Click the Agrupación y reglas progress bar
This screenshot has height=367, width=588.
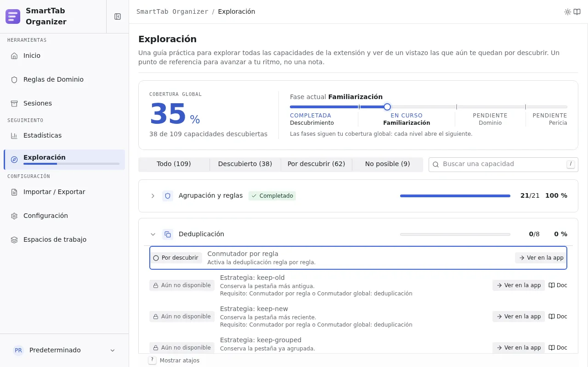(x=455, y=196)
